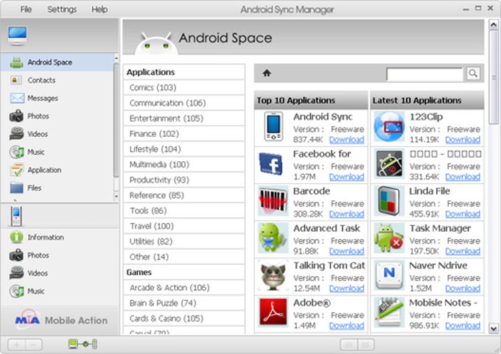This screenshot has height=354, width=501.
Task: Switch to grid view button
Action: click(x=365, y=344)
